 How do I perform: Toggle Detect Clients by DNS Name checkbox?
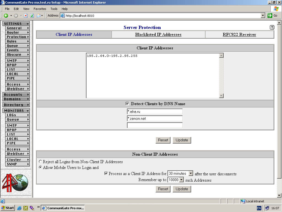(x=127, y=104)
